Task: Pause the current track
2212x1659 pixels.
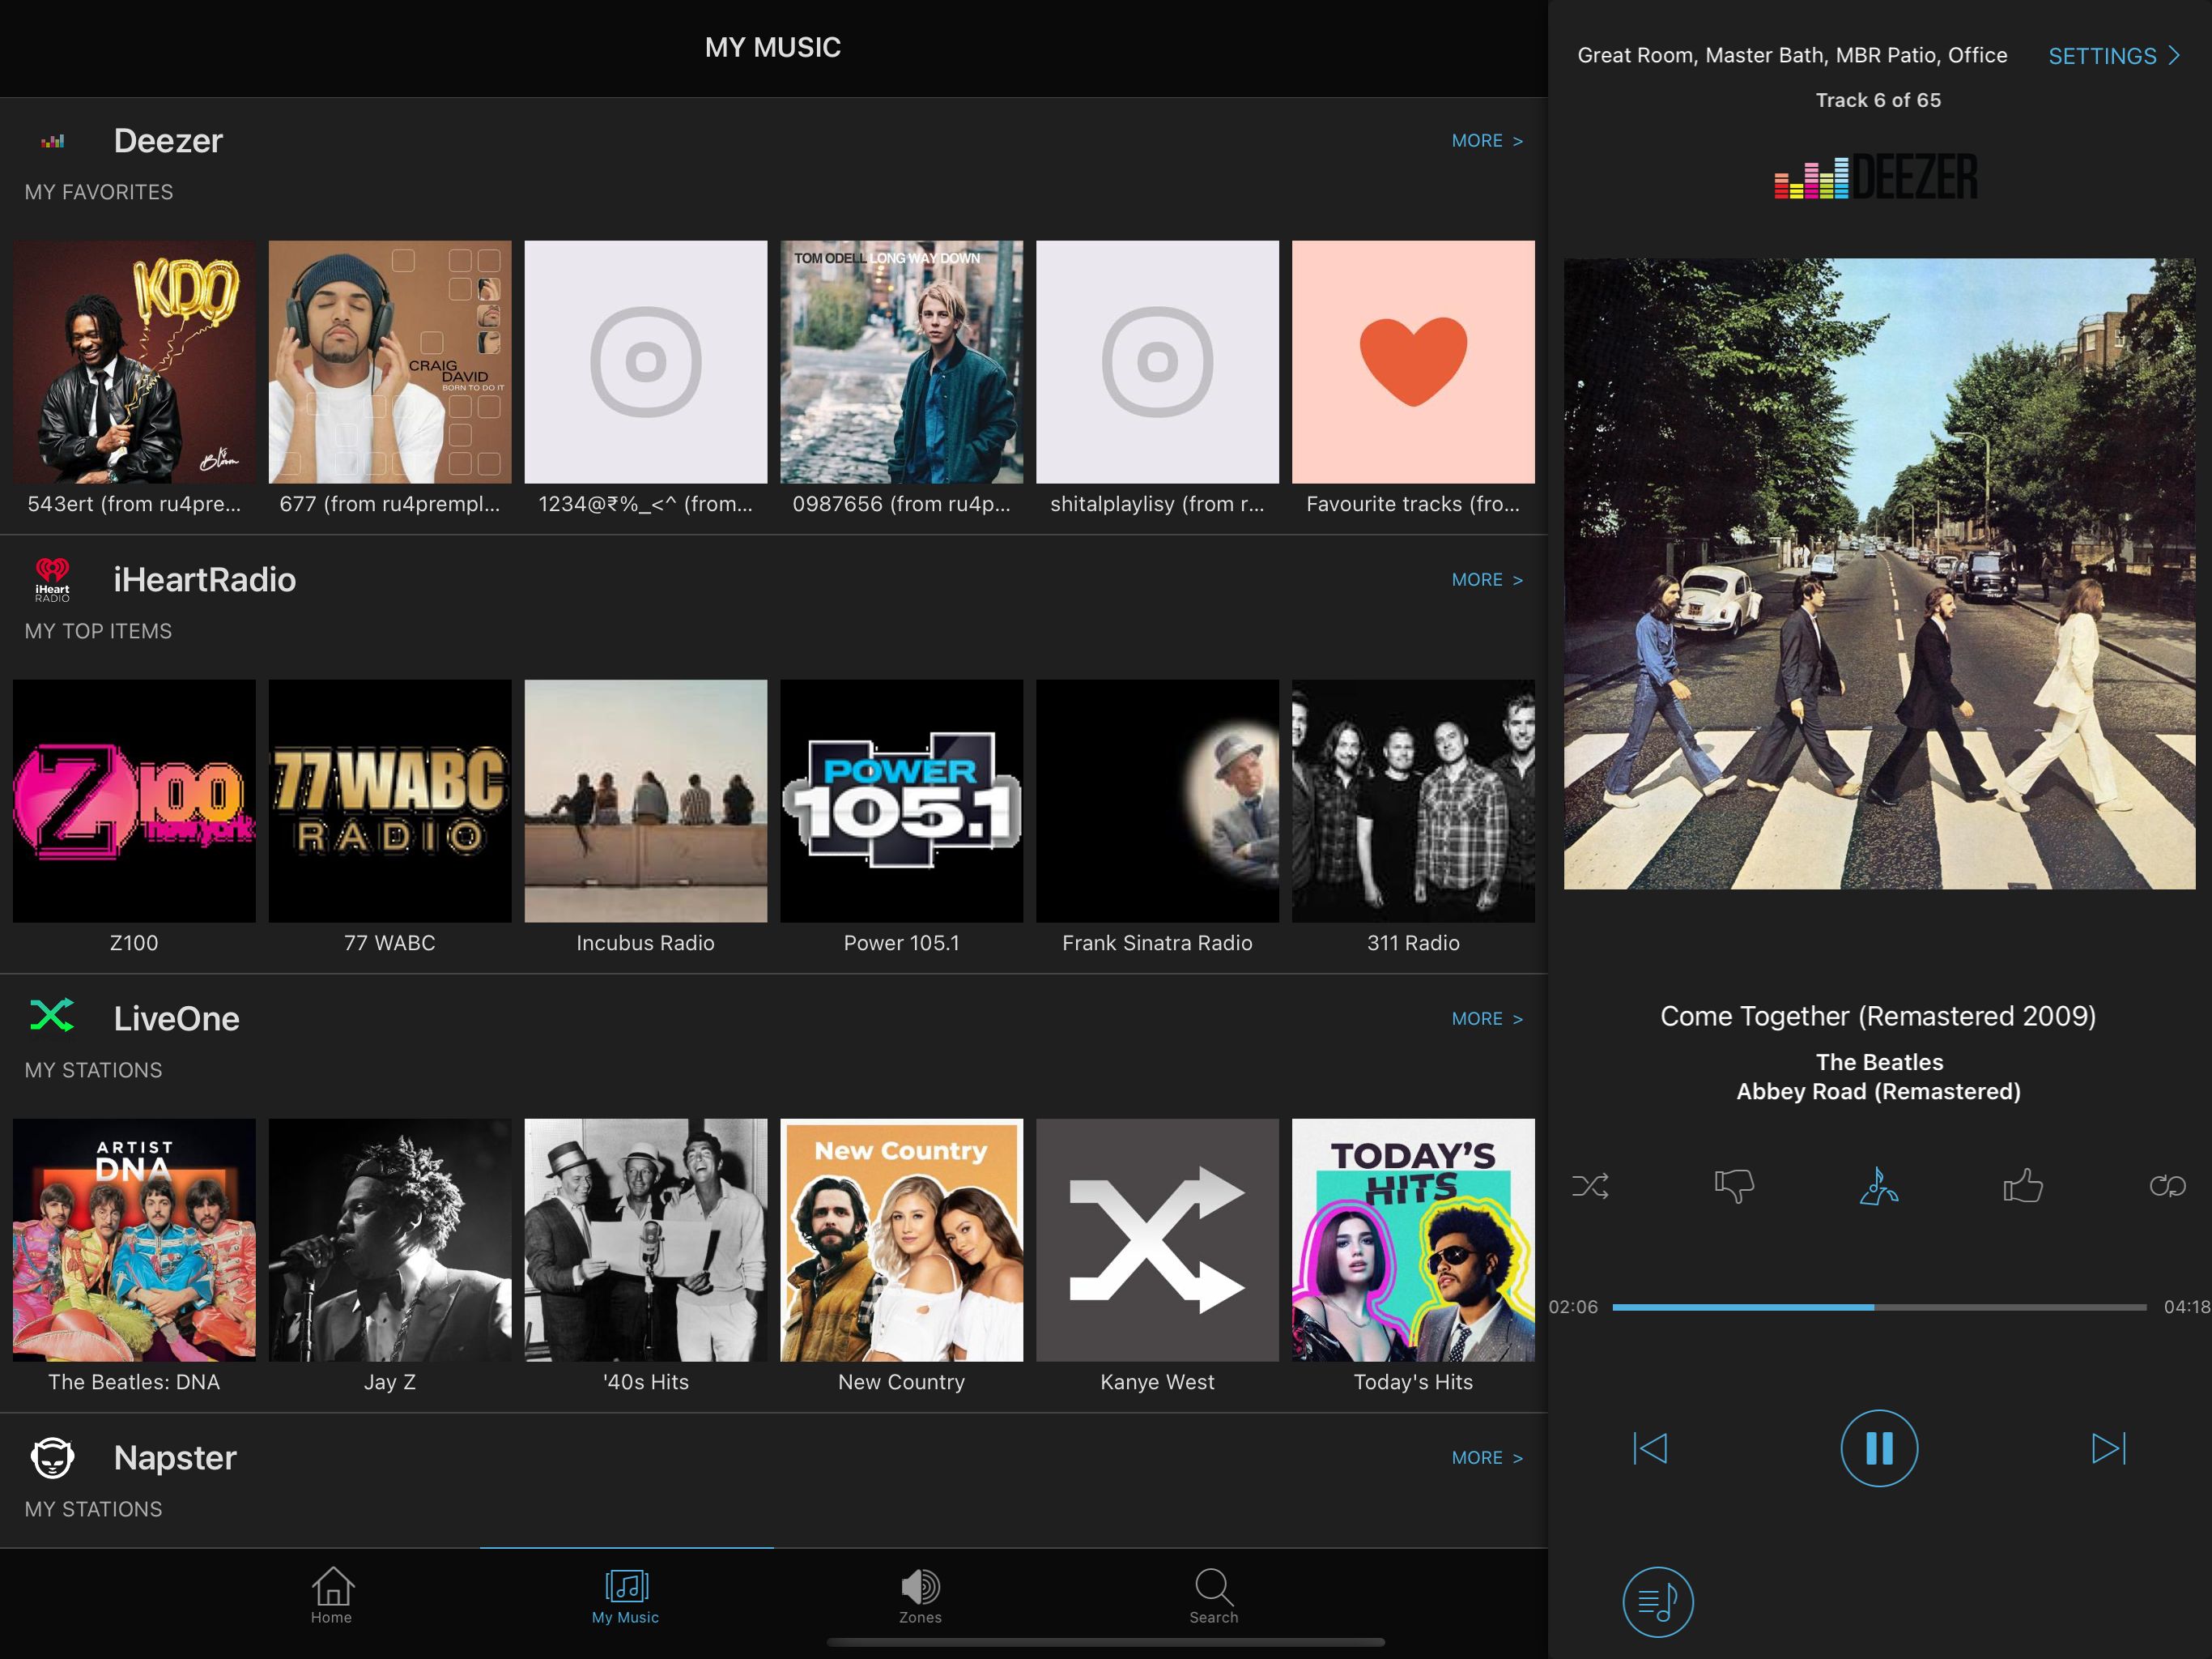Action: point(1879,1448)
